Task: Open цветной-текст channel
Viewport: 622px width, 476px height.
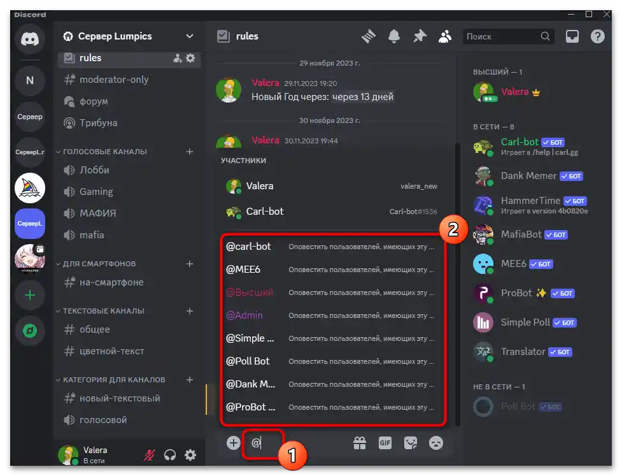Action: point(130,351)
